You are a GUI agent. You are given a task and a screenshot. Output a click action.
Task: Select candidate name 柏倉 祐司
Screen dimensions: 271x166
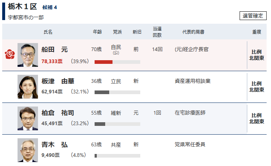[x=58, y=113]
